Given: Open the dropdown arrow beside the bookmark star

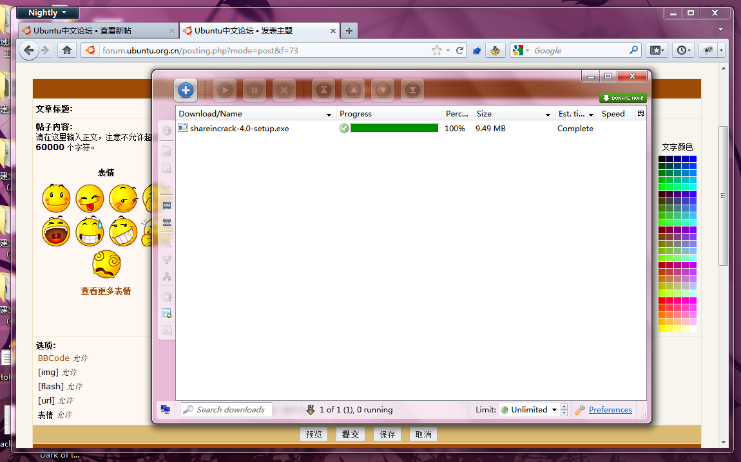Looking at the screenshot, I should [x=448, y=50].
